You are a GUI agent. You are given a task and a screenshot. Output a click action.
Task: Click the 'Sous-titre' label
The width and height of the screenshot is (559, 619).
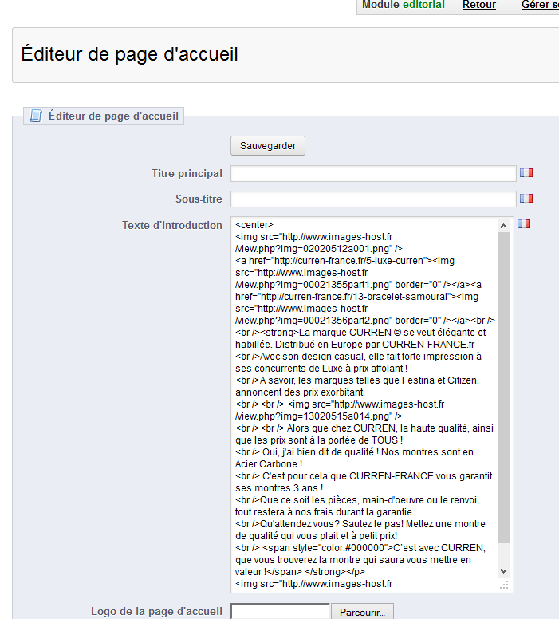199,199
